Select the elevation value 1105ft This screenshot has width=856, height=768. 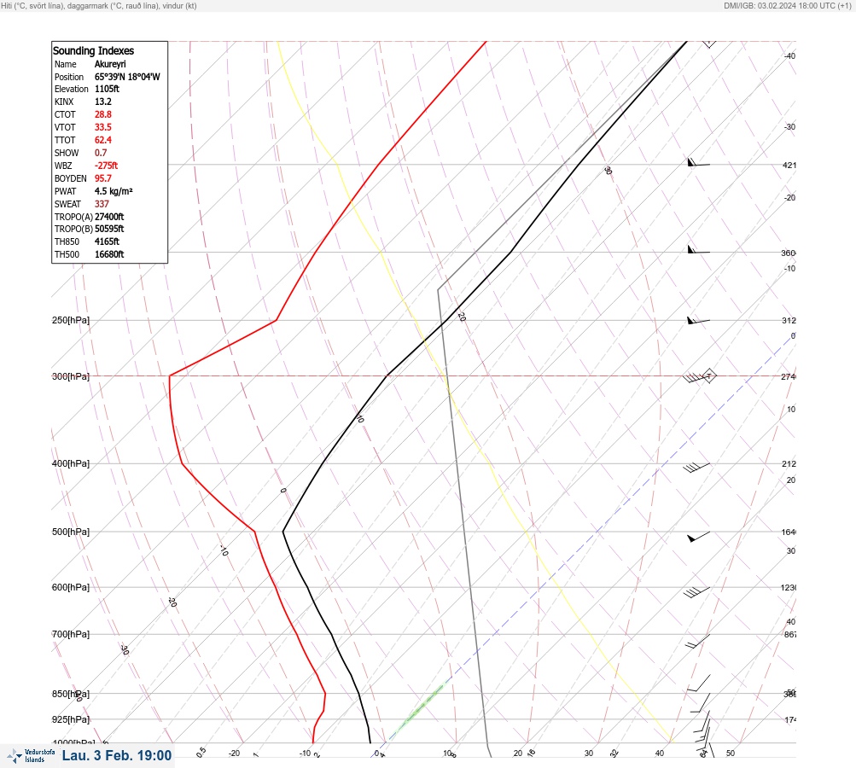pos(107,89)
